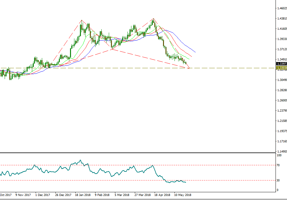Click the 1.14955 price scale label
The height and width of the screenshot is (200, 287).
point(282,152)
